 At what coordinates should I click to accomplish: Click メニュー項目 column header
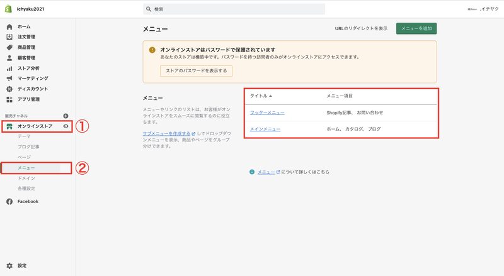[x=340, y=96]
